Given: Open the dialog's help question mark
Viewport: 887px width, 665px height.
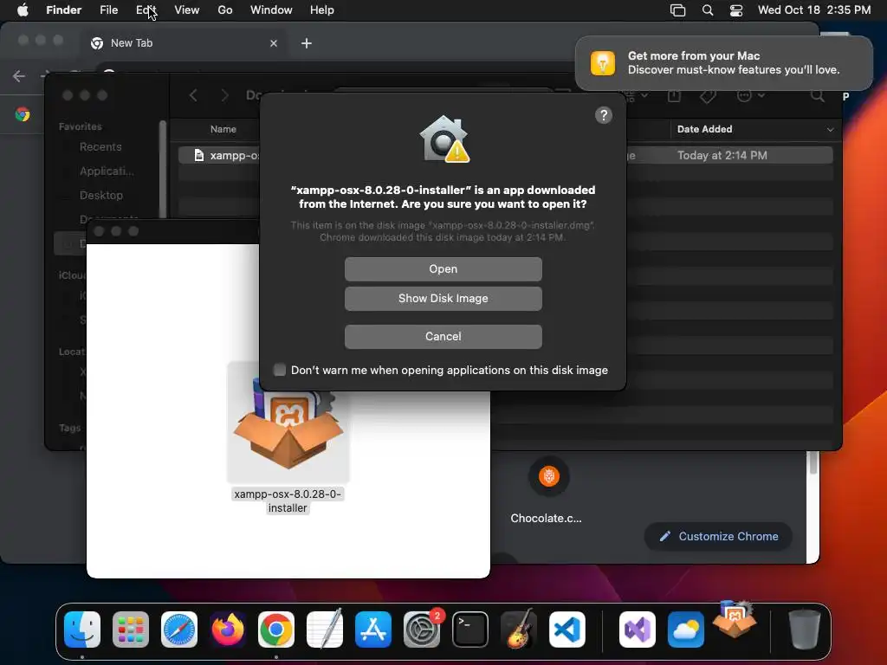Looking at the screenshot, I should (604, 115).
